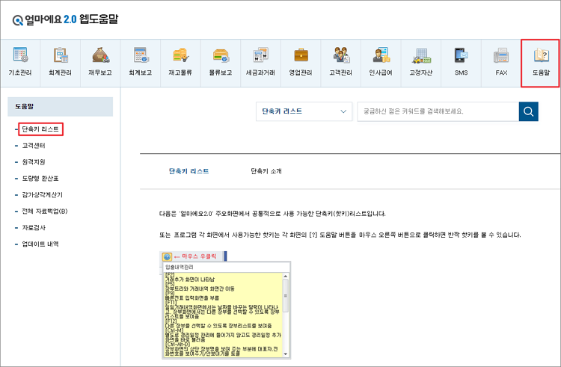Switch to the 단축키 소개 tab
The height and width of the screenshot is (367, 561).
click(266, 171)
